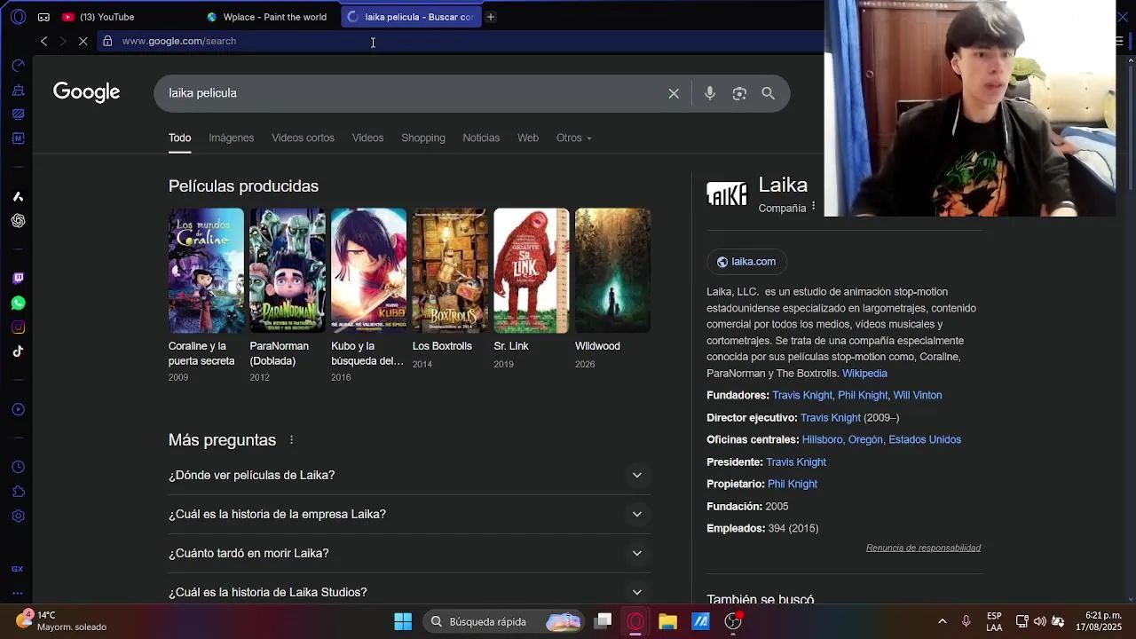Click the GX logo at sidebar bottom

click(x=18, y=569)
